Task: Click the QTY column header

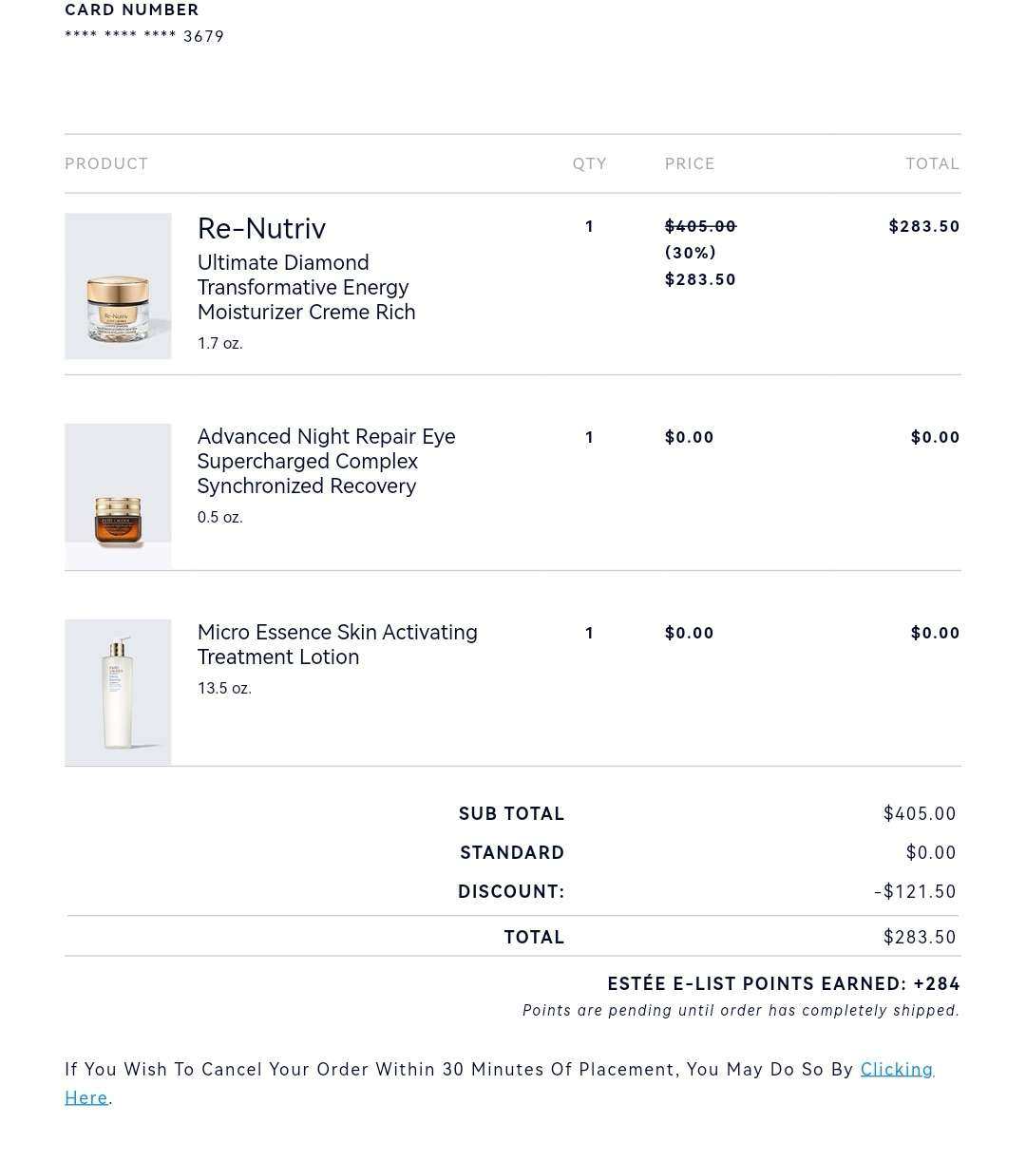Action: (589, 163)
